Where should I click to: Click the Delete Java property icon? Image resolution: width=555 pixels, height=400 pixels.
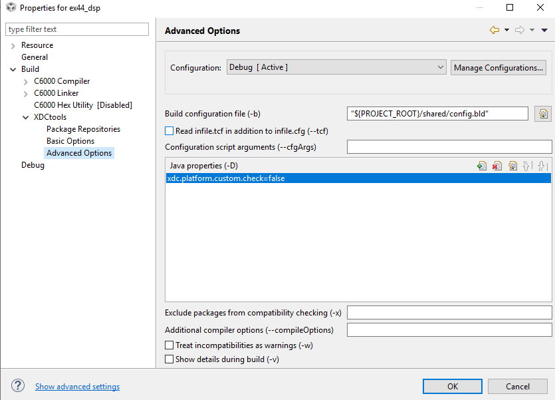[x=497, y=166]
